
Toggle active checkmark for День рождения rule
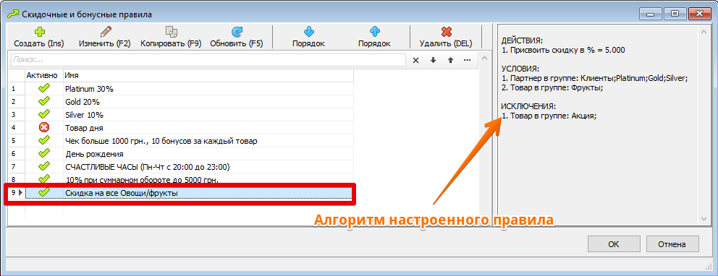pos(44,154)
